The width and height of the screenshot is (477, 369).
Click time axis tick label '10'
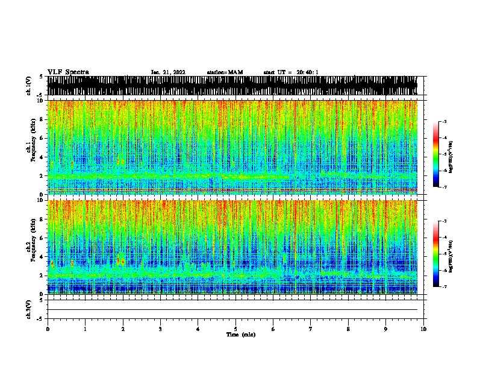click(423, 329)
